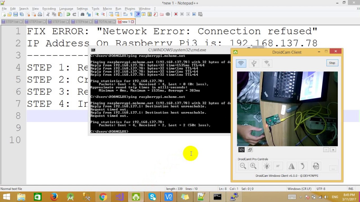This screenshot has width=360, height=202.
Task: Open Skype from the taskbar
Action: pyautogui.click(x=152, y=197)
